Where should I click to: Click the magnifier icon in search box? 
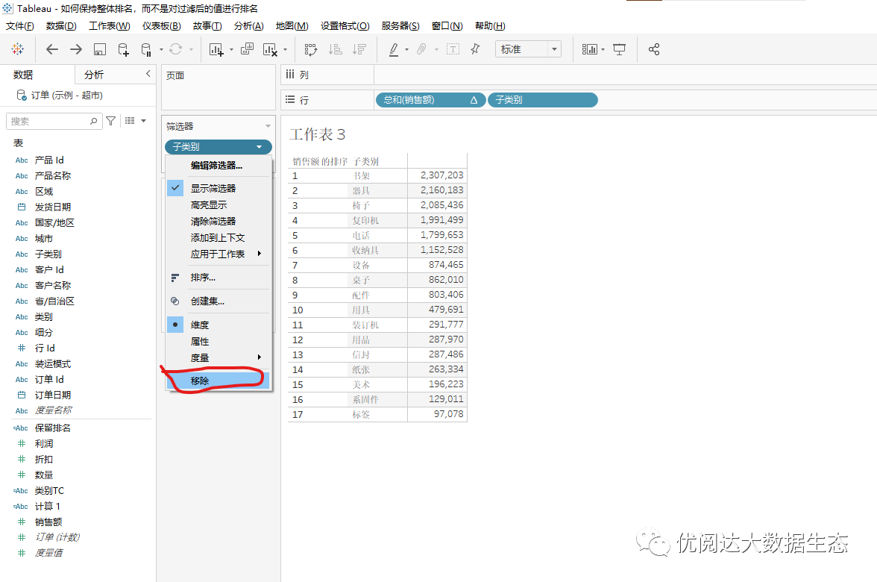coord(93,121)
